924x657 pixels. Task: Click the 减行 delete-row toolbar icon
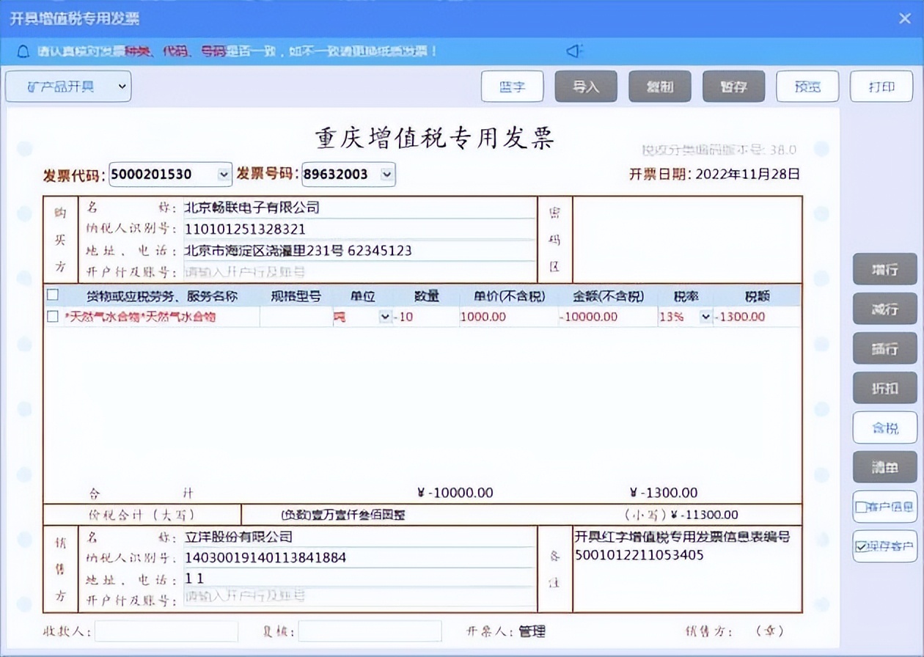pyautogui.click(x=884, y=309)
